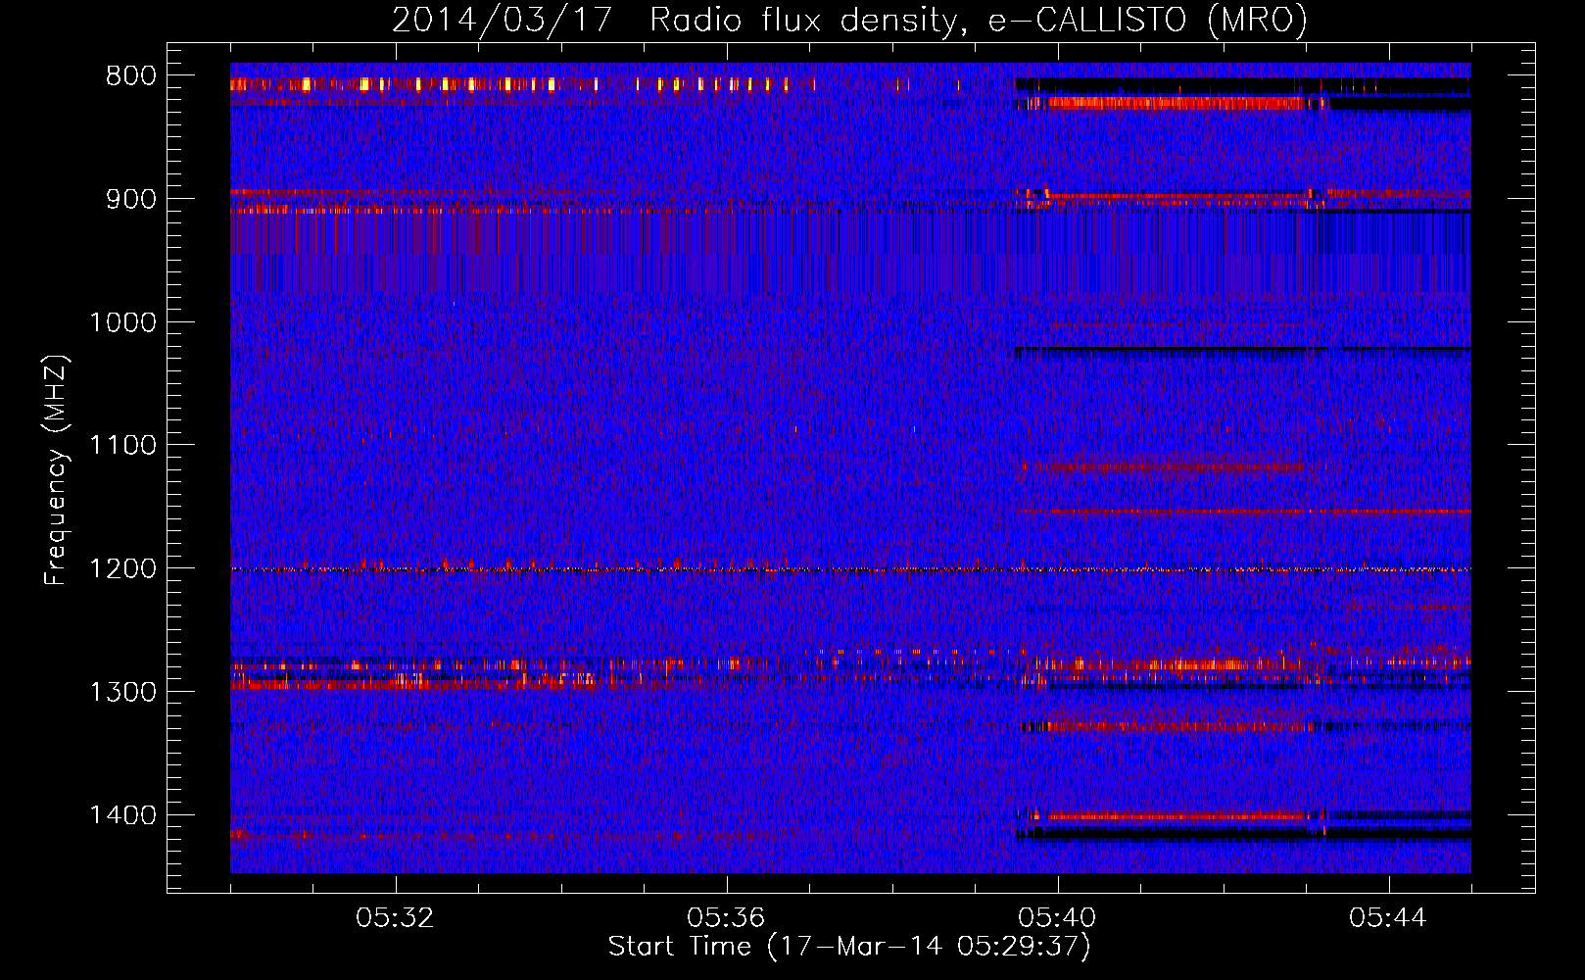This screenshot has height=980, width=1585.
Task: Click the 05:32 time tick label
Action: (395, 918)
